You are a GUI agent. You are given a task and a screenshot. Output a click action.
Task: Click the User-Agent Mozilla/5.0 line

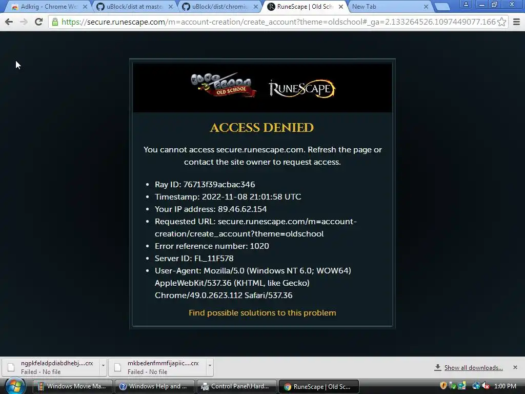coord(253,283)
